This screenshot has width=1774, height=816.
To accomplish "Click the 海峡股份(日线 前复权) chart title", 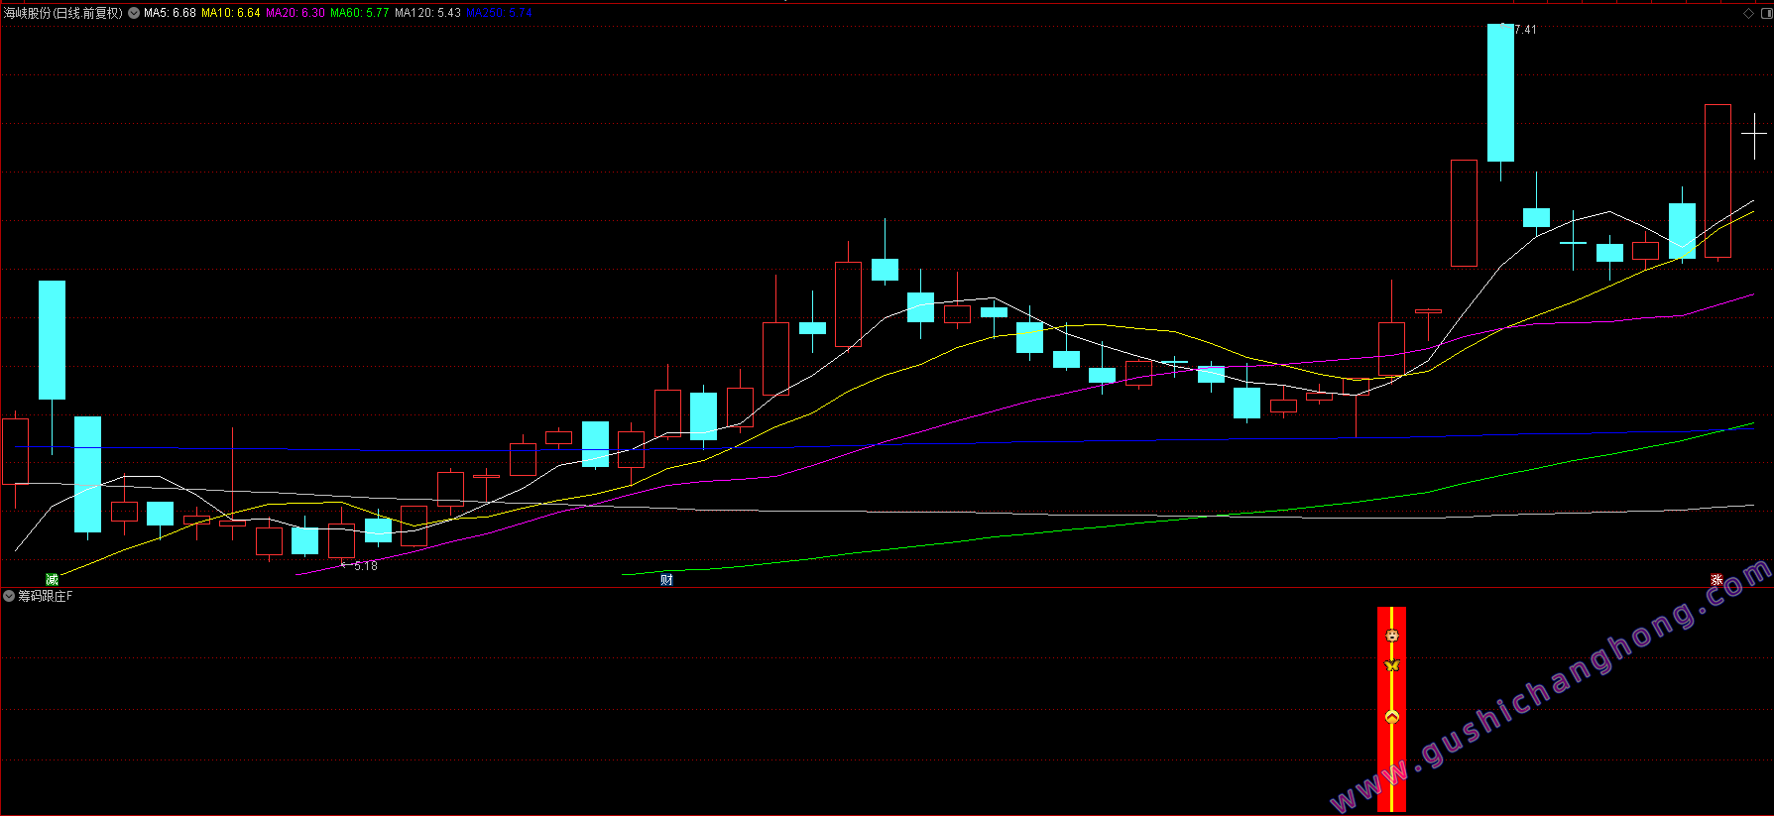I will tap(63, 13).
